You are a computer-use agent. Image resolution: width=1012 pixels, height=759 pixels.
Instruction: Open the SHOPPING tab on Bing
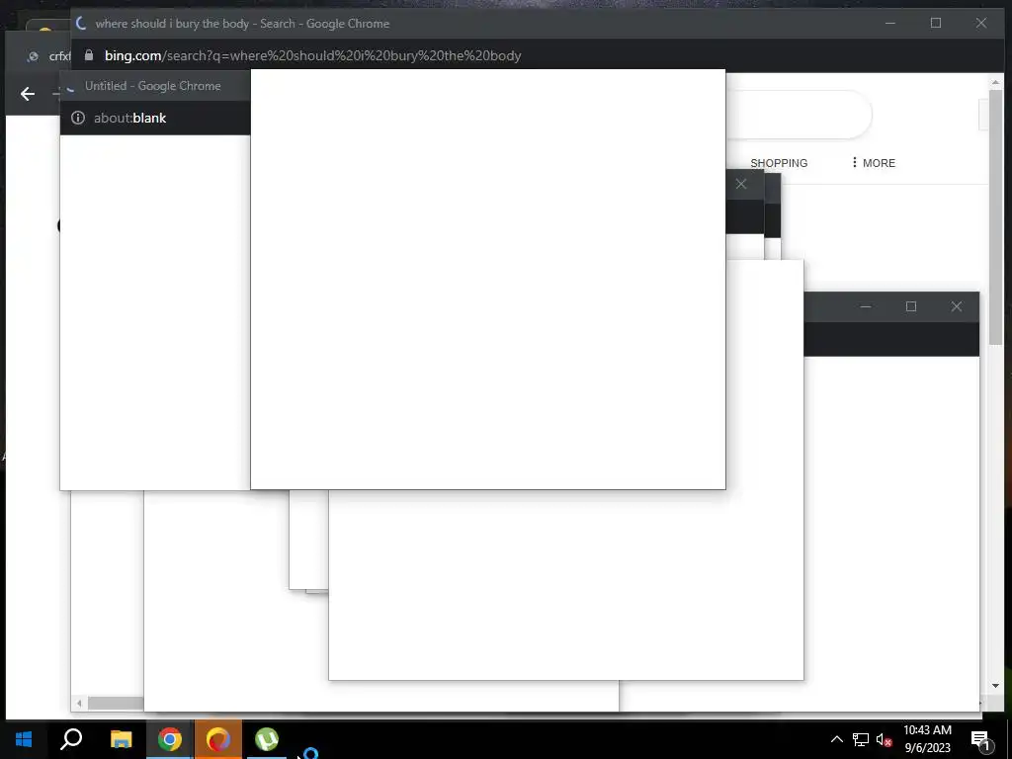click(779, 163)
